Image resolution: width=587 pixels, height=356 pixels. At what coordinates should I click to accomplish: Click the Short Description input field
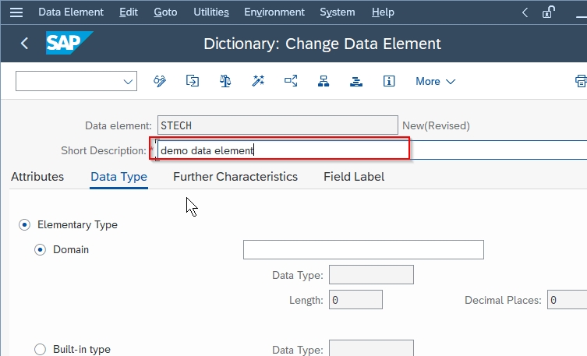281,150
